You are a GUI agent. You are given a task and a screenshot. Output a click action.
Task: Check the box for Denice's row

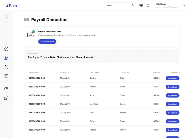click(26, 78)
